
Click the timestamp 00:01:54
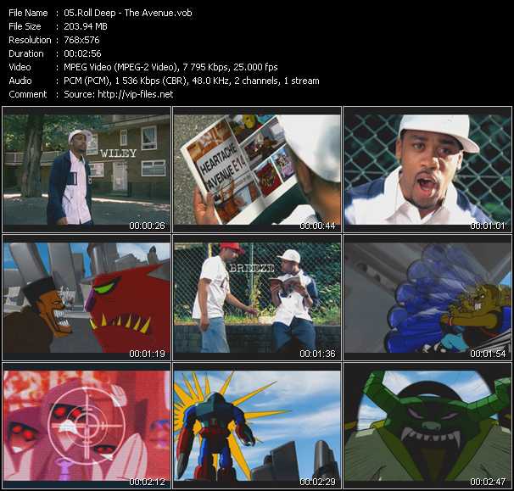488,354
